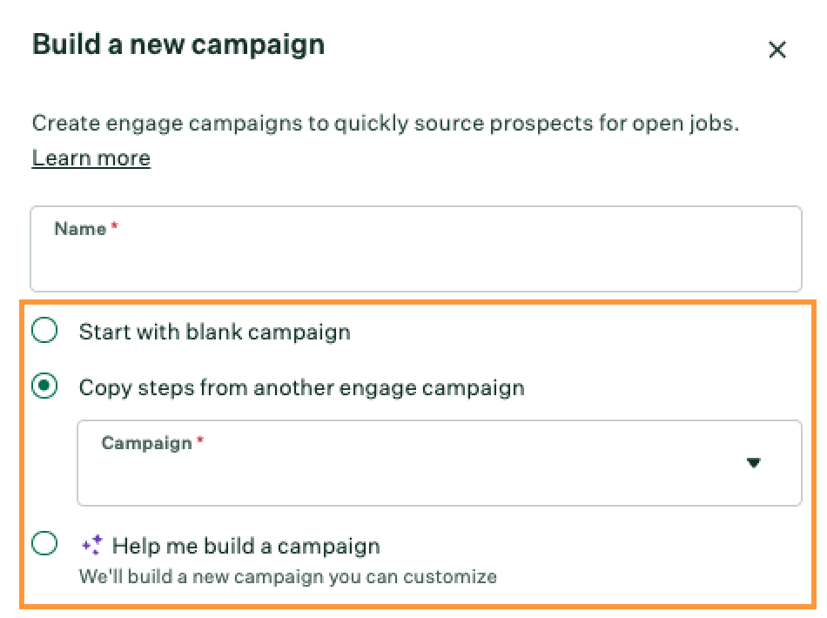
Task: Select the Copy steps from another campaign radio
Action: [44, 386]
